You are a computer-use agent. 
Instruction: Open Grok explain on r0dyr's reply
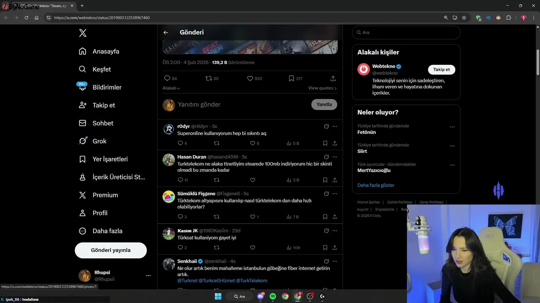pos(326,126)
